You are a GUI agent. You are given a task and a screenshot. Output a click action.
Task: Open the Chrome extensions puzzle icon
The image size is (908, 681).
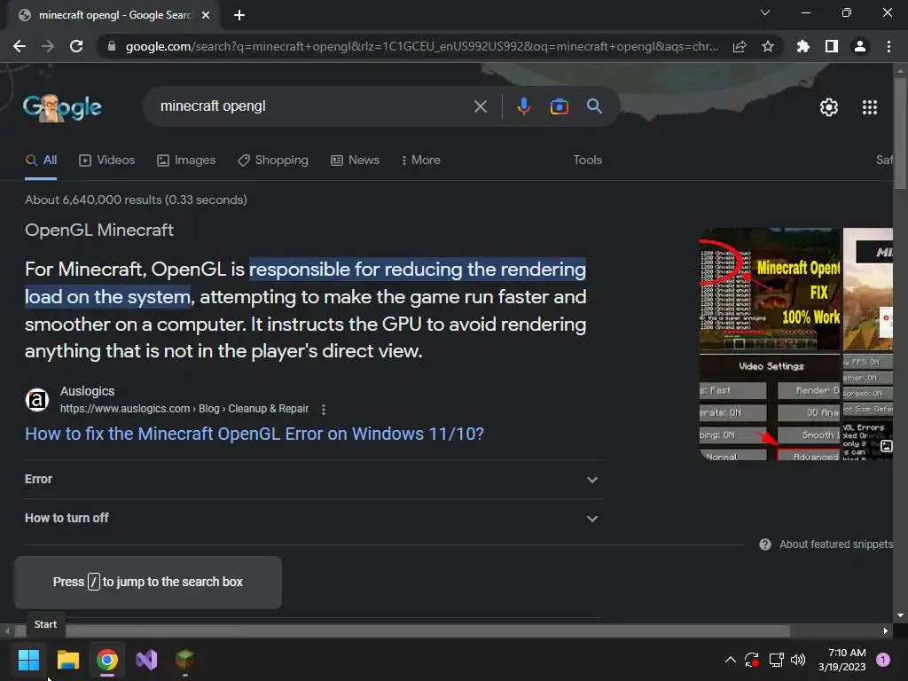(803, 46)
